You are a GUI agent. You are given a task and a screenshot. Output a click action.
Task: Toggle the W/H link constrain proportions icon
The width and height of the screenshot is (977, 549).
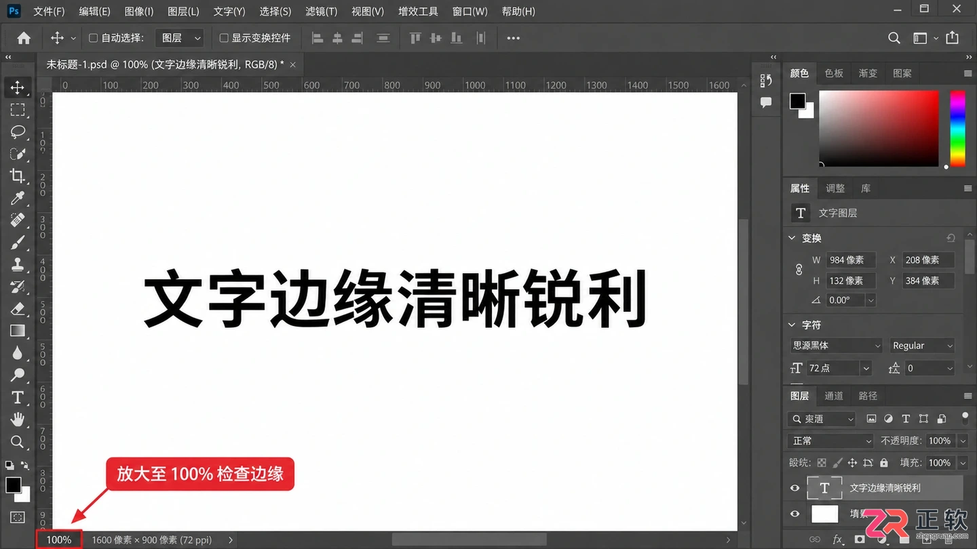[x=799, y=270]
